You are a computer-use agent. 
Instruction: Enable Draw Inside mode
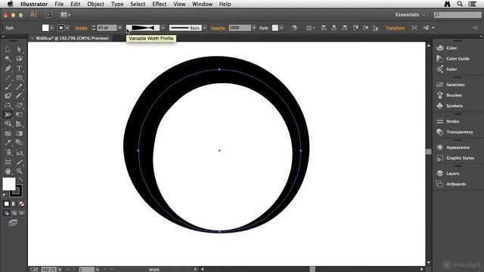click(21, 213)
